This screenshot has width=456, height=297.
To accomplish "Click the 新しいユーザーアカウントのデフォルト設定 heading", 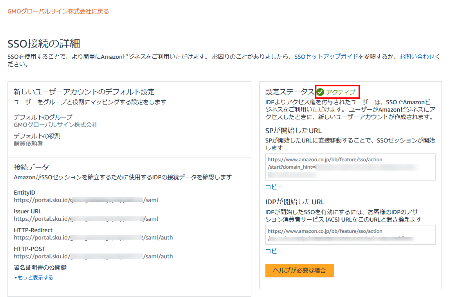I will pos(84,92).
